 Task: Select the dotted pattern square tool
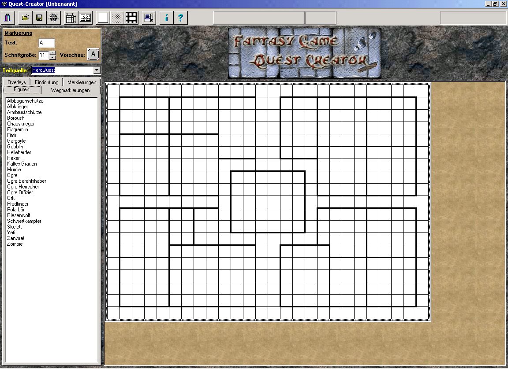[x=117, y=18]
